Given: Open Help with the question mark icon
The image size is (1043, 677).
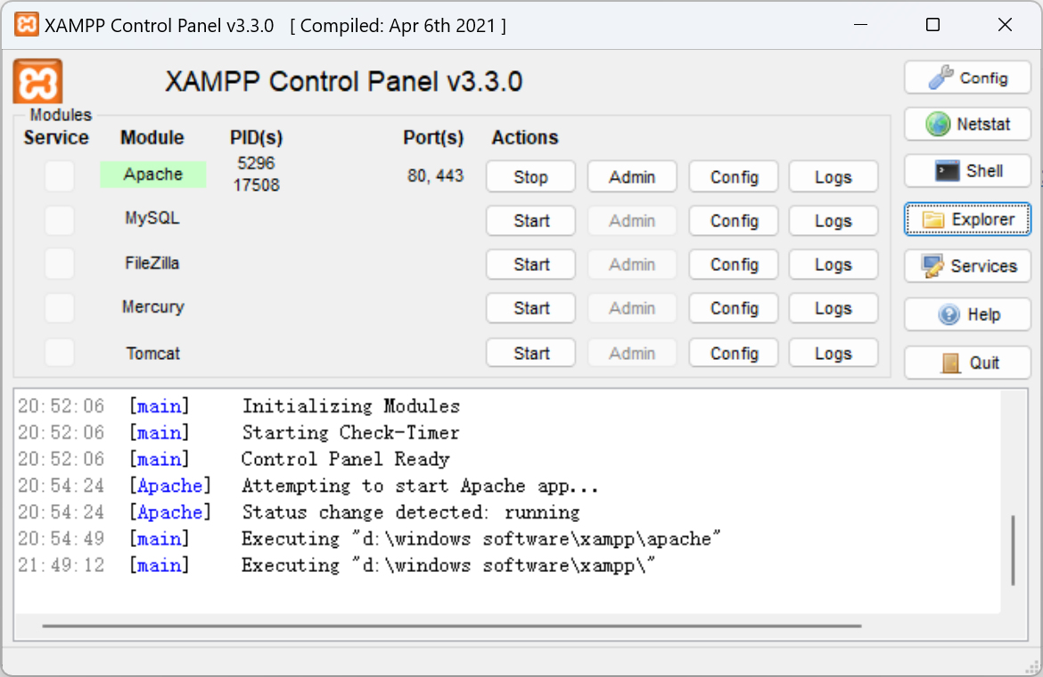Looking at the screenshot, I should [x=968, y=314].
